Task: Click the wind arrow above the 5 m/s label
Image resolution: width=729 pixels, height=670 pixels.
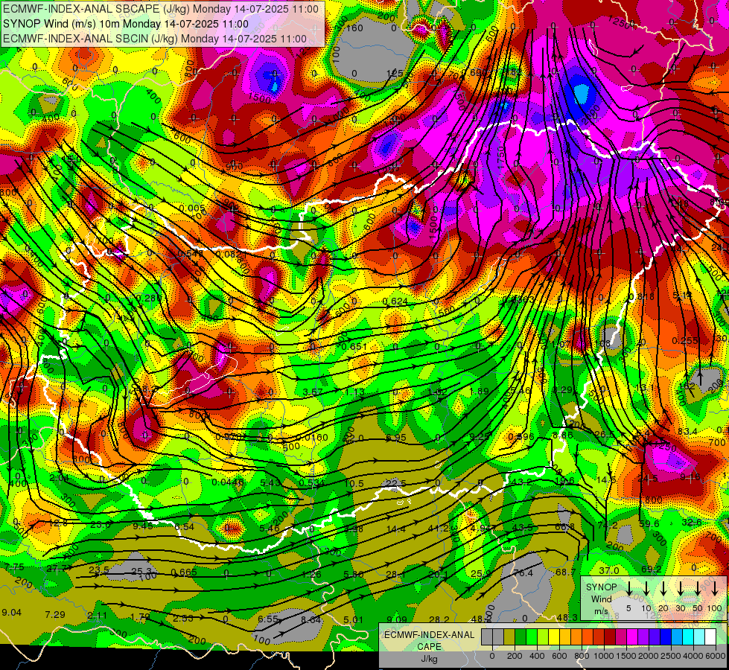Action: 629,589
